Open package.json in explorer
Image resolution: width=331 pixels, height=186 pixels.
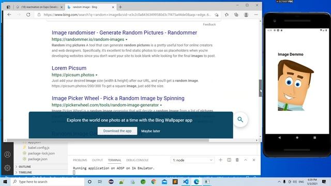click(38, 159)
